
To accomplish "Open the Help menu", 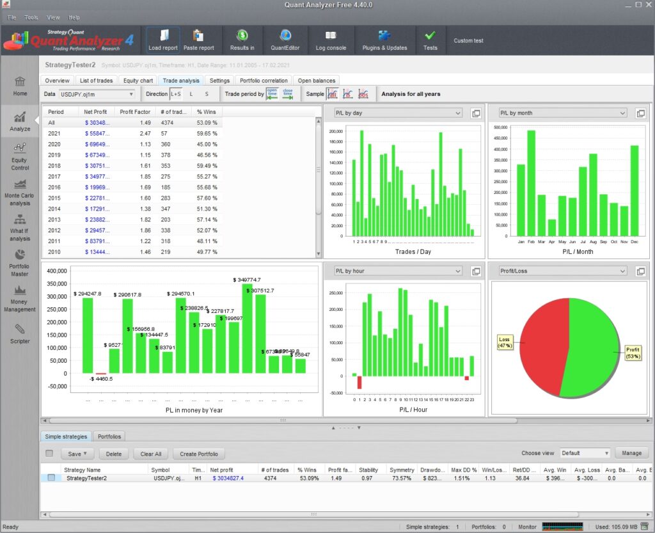I will click(x=74, y=17).
